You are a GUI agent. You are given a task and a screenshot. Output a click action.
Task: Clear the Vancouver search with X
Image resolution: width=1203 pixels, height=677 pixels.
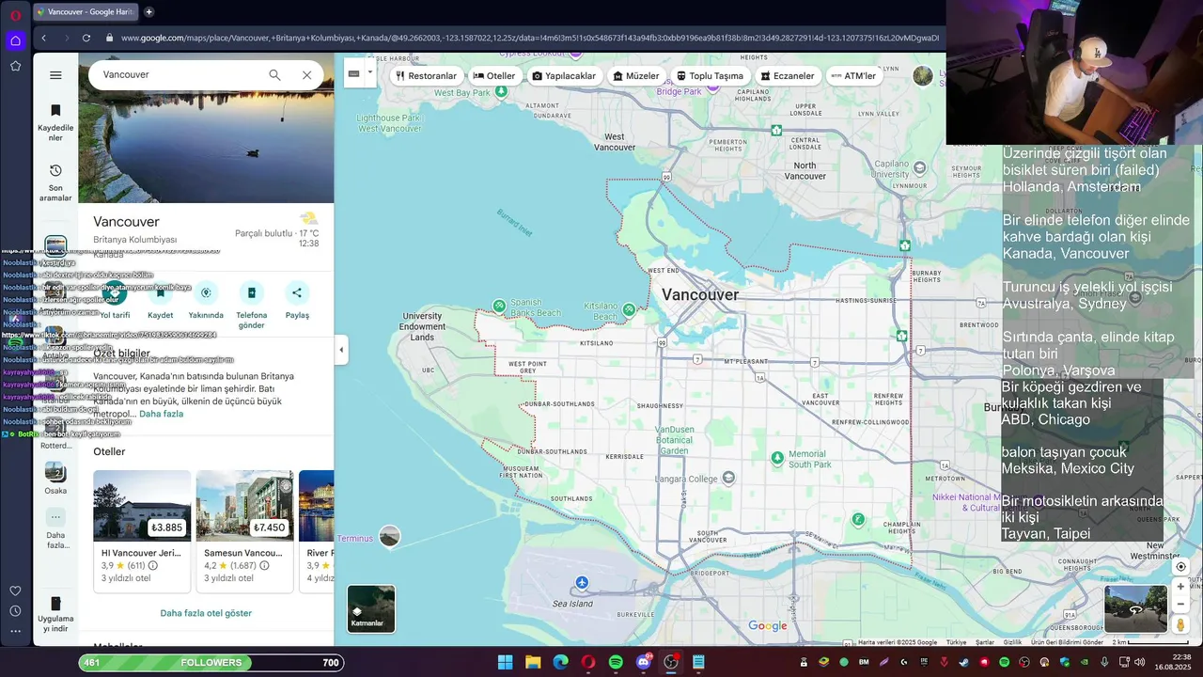tap(306, 75)
